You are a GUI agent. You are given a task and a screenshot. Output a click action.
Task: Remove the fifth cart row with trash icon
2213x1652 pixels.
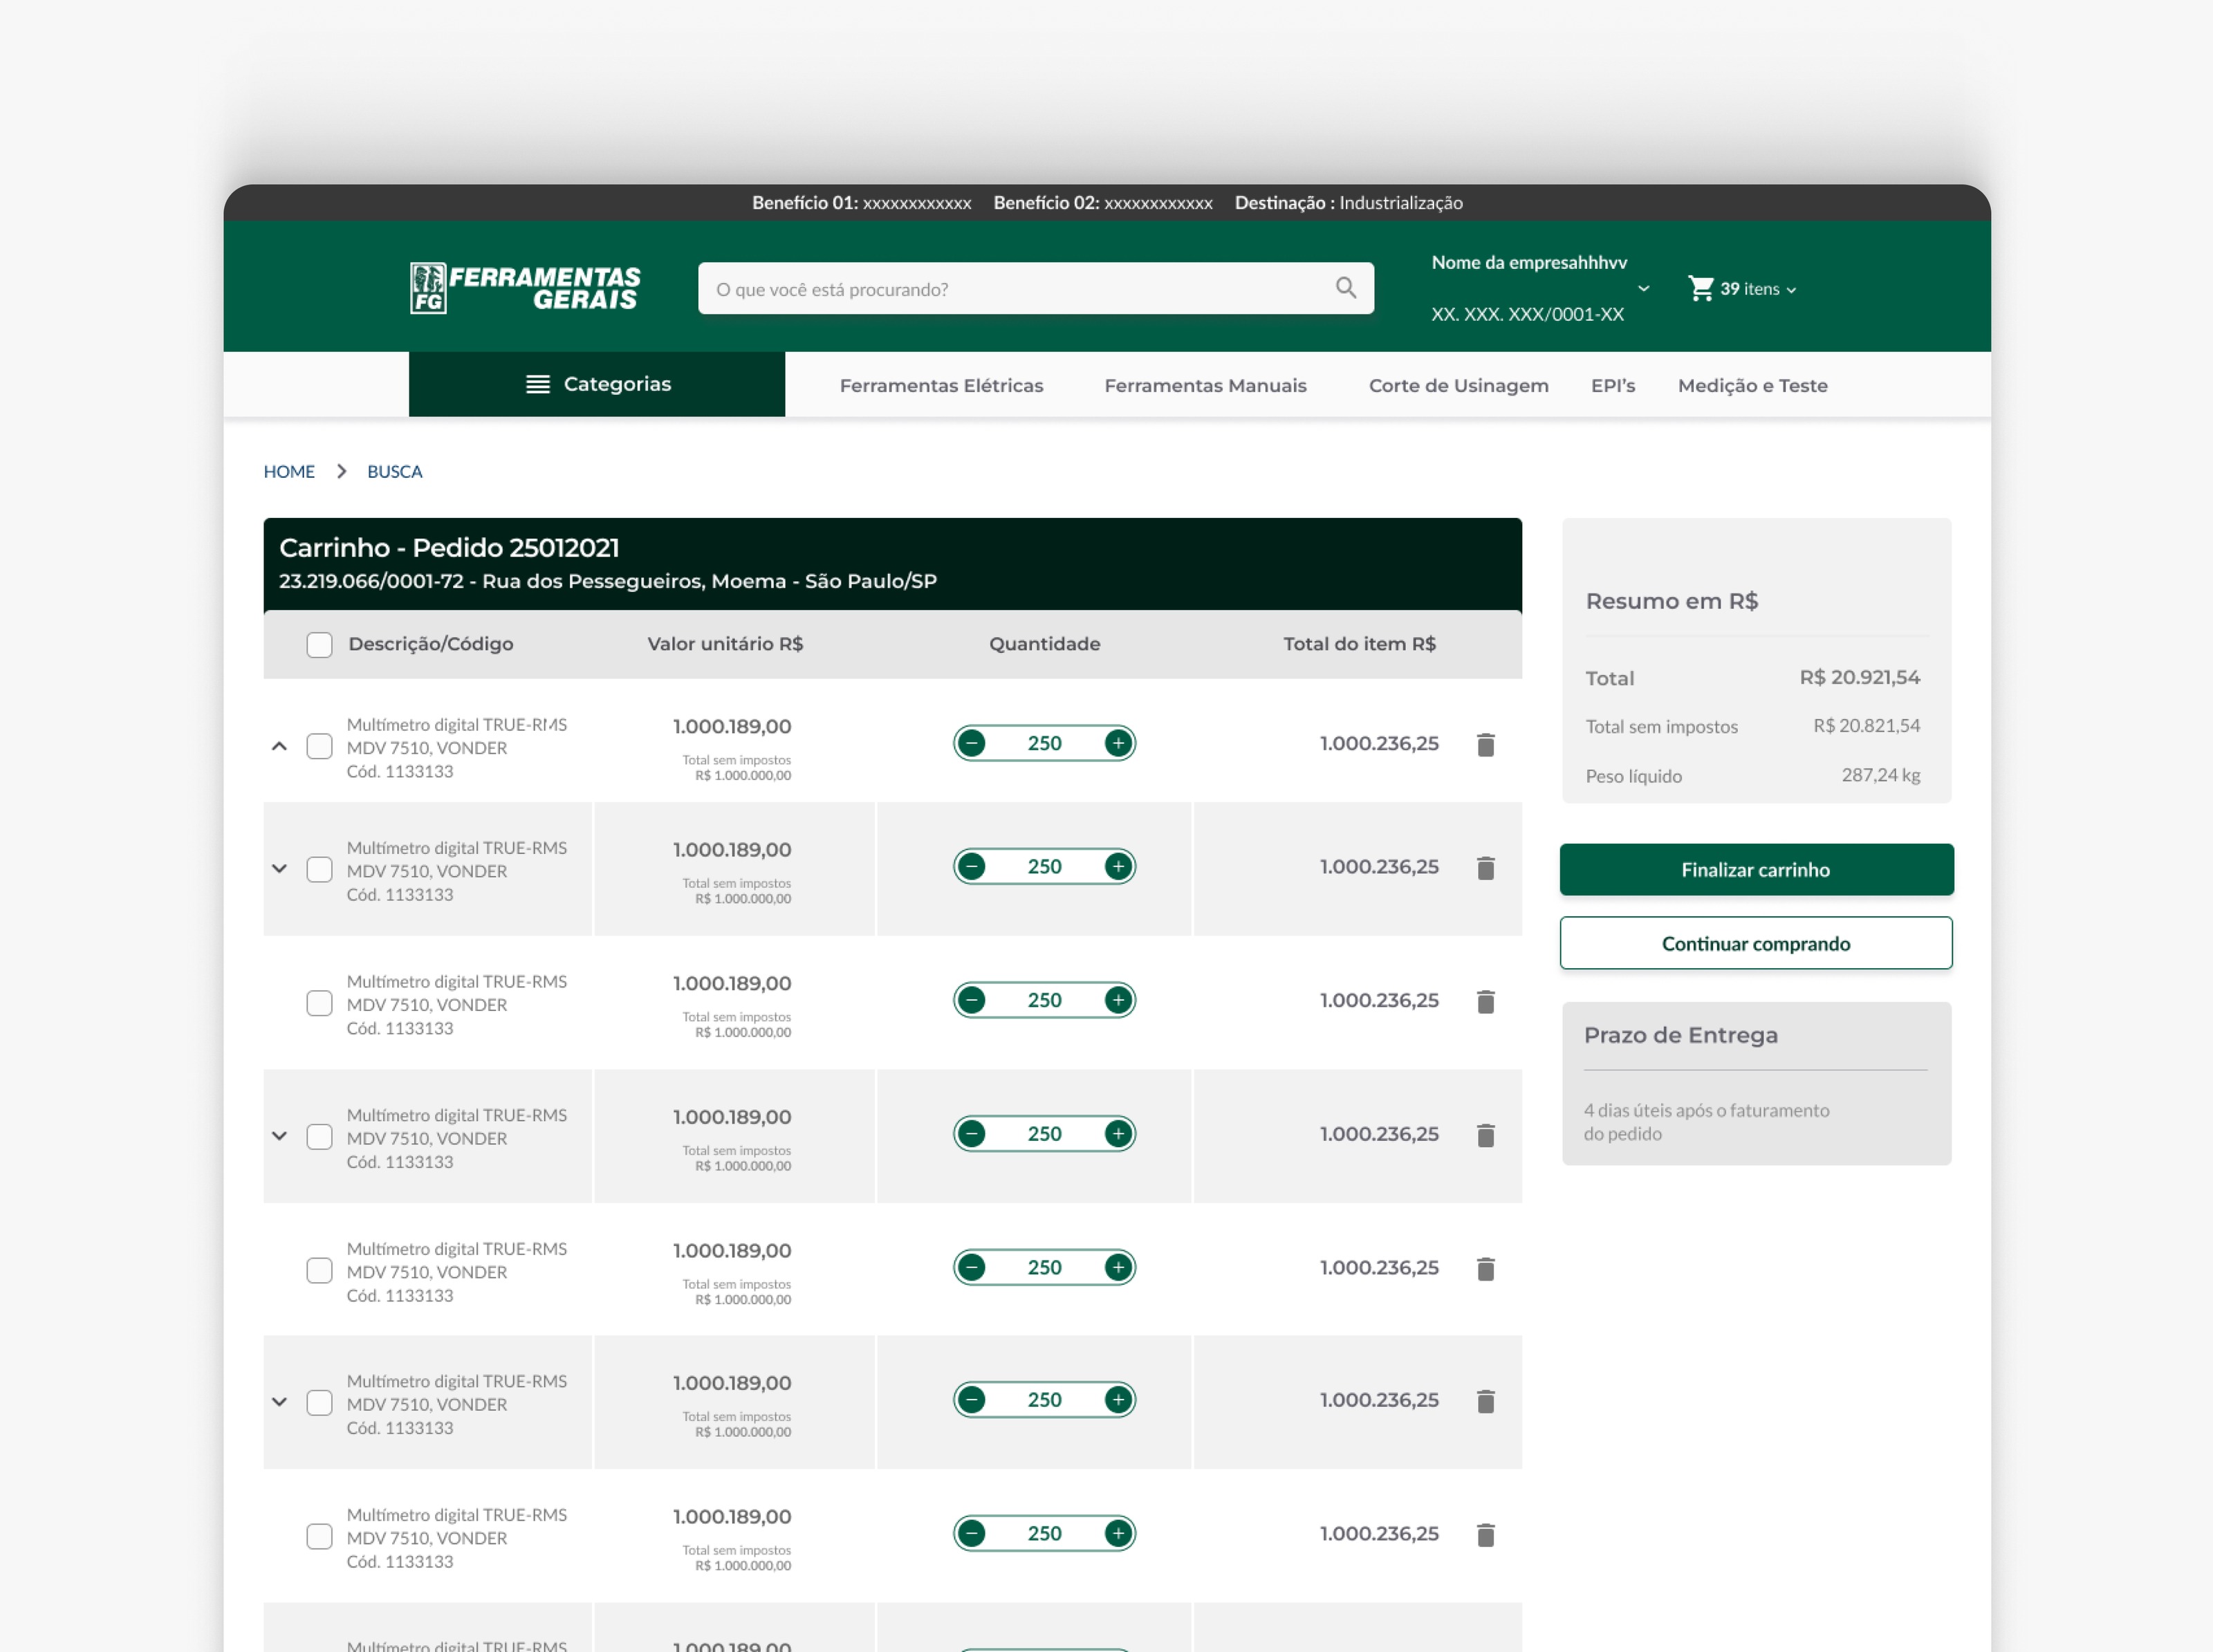[1486, 1268]
